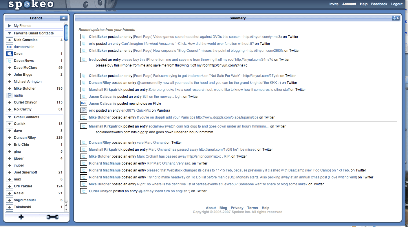Expand Roi Carthy plus box

click(x=9, y=109)
